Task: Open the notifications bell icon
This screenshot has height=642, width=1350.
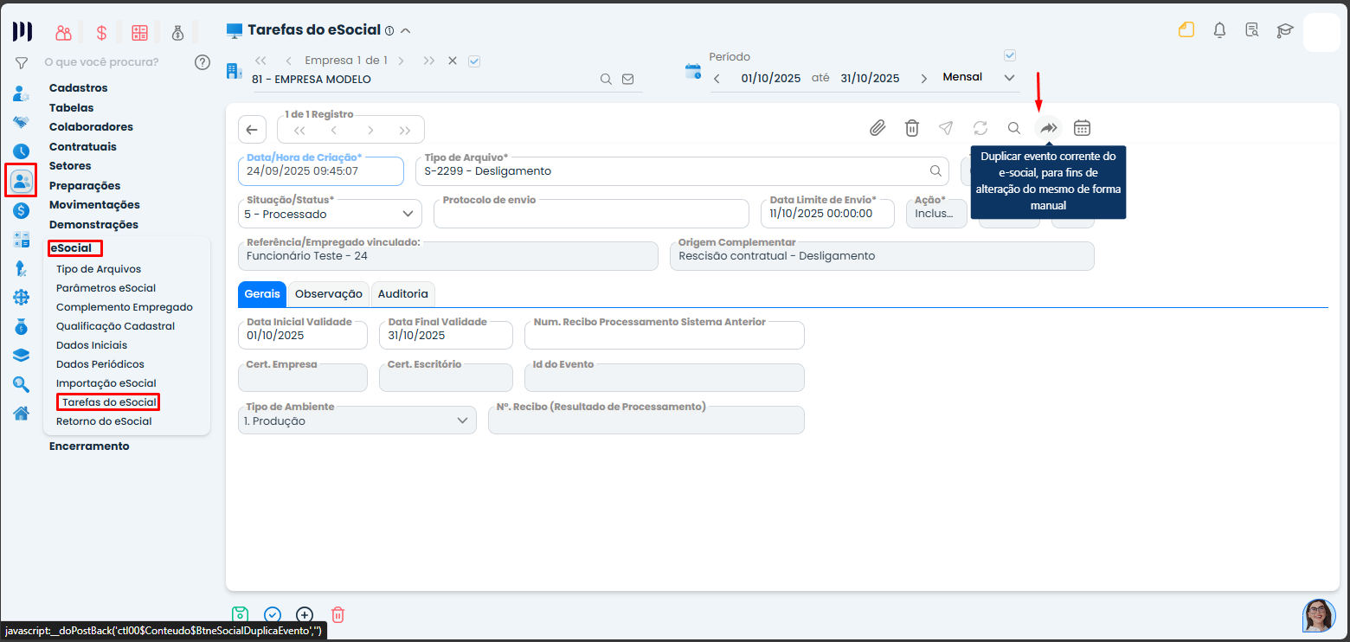Action: [x=1219, y=30]
